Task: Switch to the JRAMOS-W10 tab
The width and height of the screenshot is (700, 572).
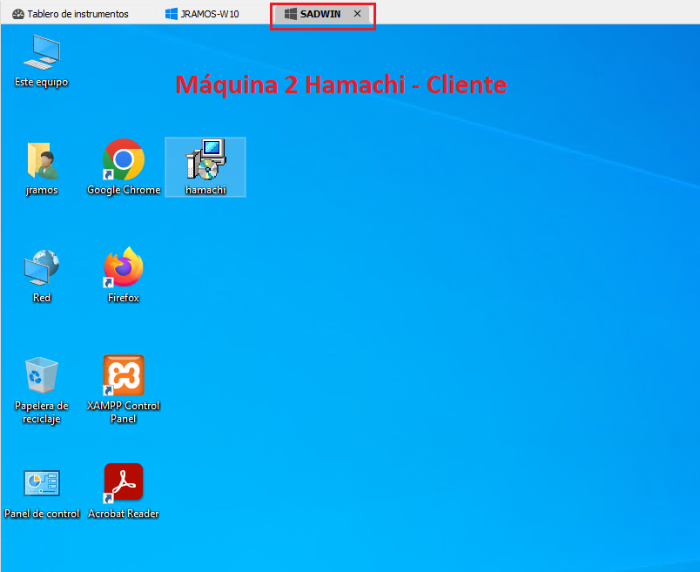Action: 209,14
